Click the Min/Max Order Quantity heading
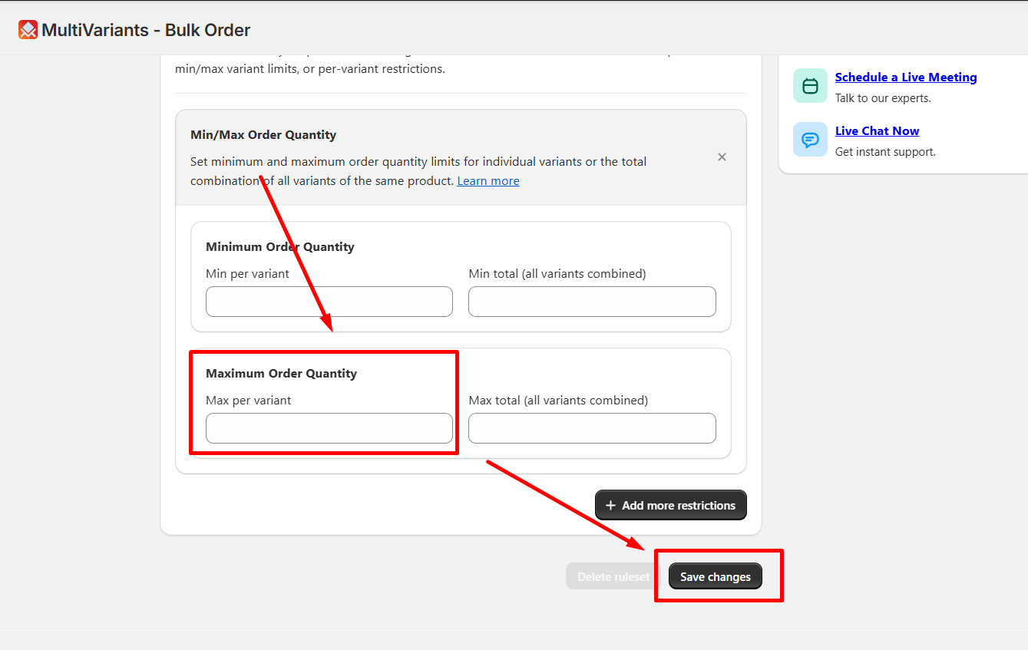 click(263, 135)
